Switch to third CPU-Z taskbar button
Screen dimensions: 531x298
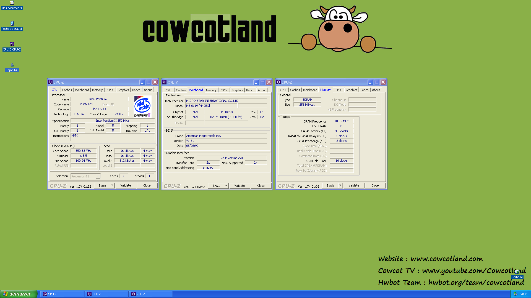pyautogui.click(x=151, y=294)
